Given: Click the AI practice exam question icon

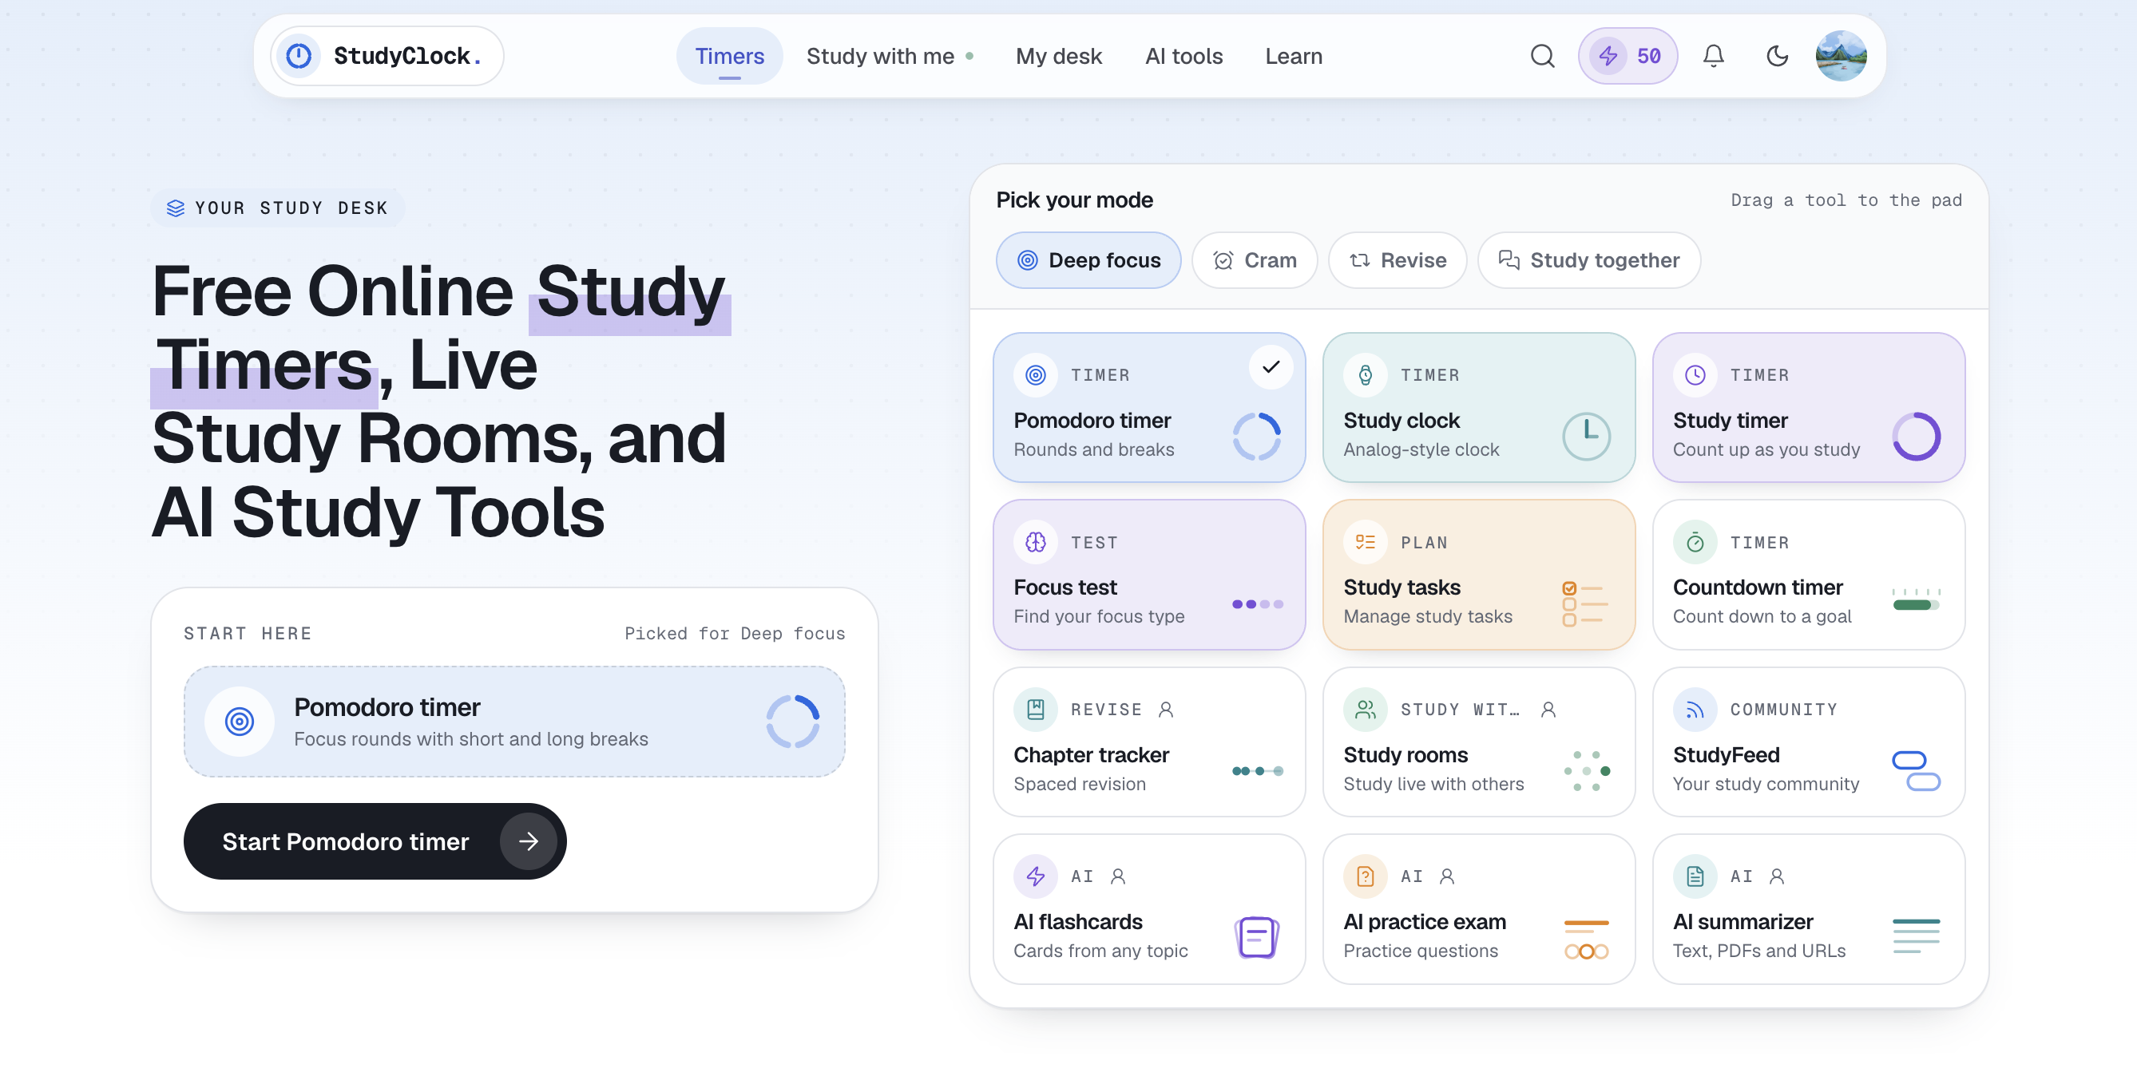Looking at the screenshot, I should 1365,876.
